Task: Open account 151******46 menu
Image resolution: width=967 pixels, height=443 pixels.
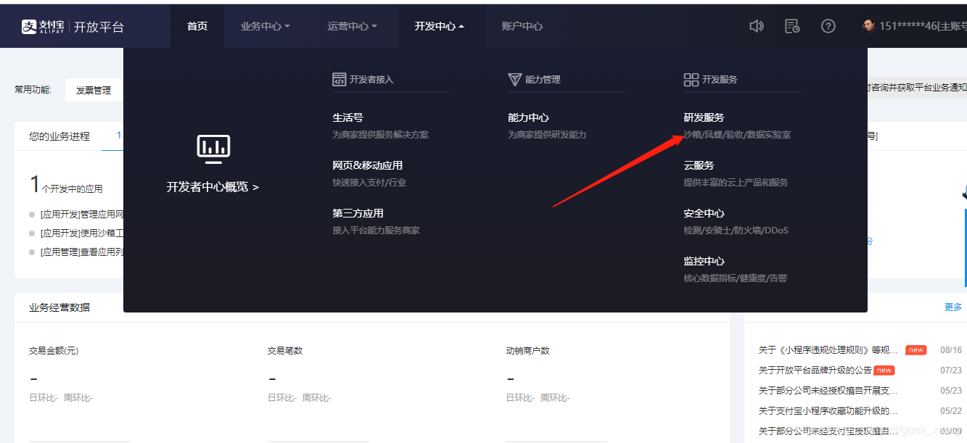Action: coord(923,26)
